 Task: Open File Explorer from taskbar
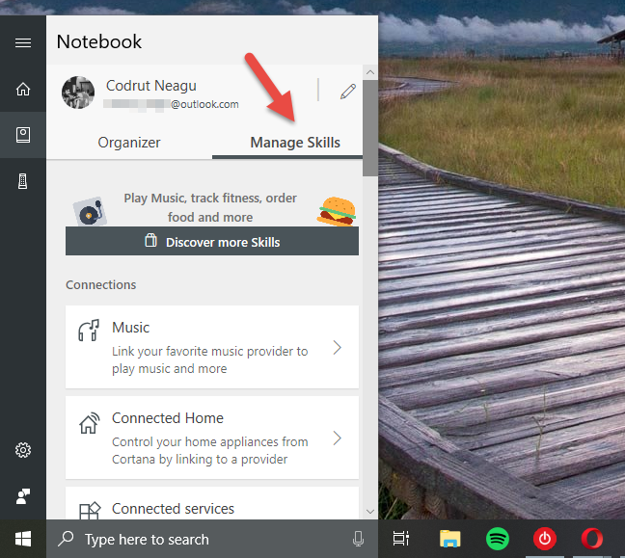pyautogui.click(x=450, y=539)
